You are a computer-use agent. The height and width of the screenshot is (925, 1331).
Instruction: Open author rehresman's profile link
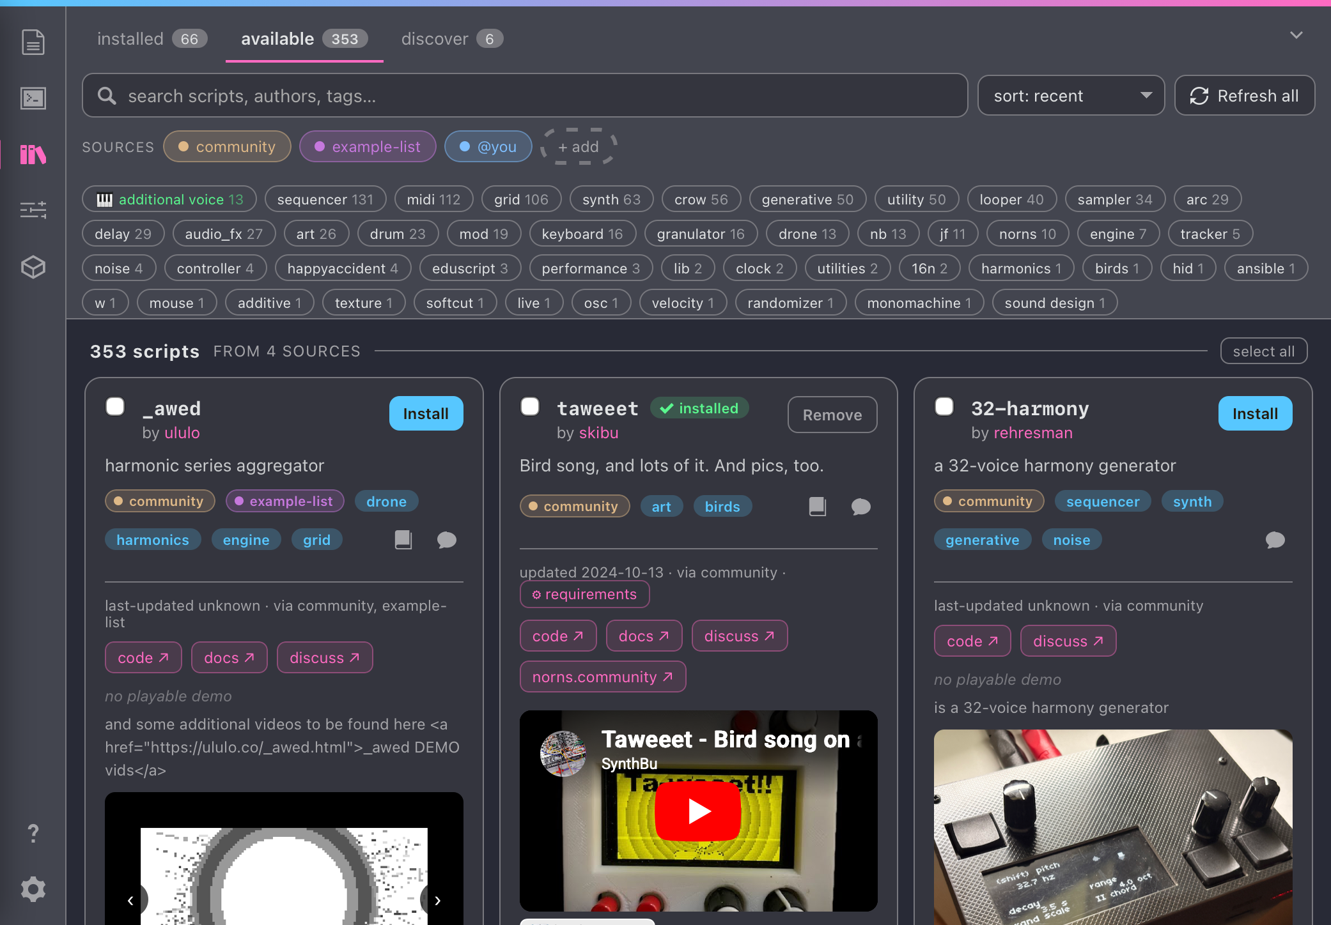coord(1033,432)
